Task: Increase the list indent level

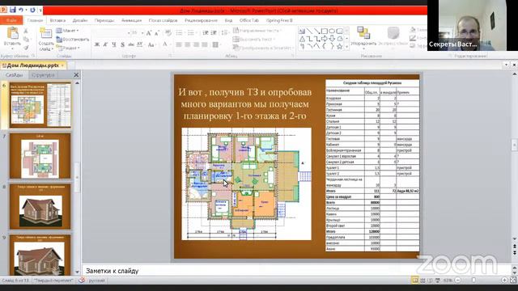Action: 214,33
